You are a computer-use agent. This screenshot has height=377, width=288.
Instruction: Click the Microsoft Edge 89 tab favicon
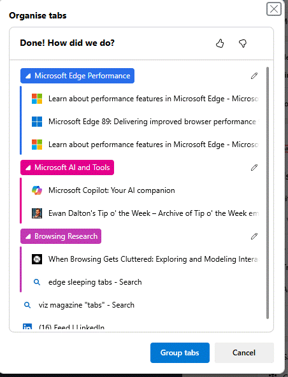37,122
